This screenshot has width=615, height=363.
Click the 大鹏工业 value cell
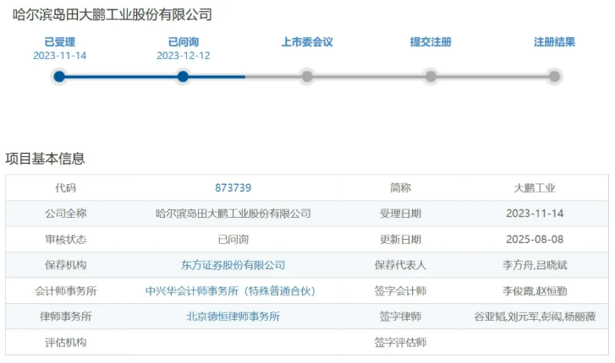535,188
